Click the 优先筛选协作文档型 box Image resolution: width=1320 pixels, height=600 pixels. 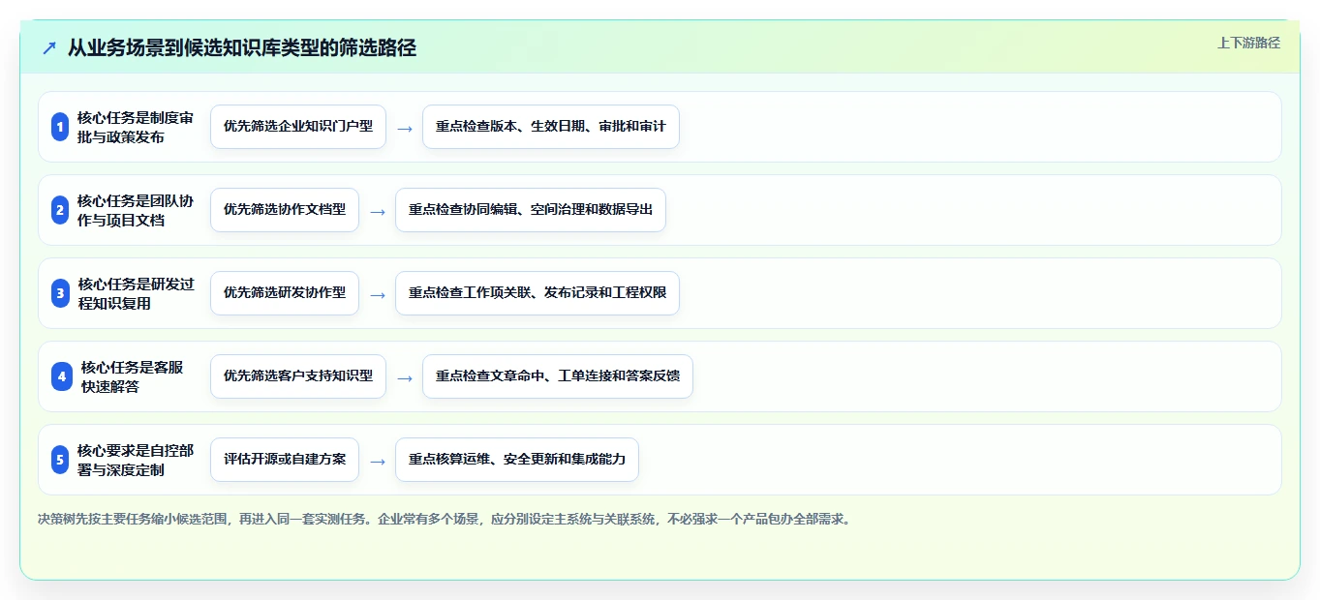click(x=285, y=210)
